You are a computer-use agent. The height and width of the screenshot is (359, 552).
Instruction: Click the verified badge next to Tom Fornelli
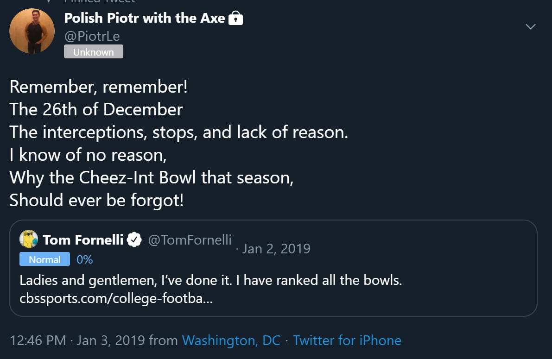click(134, 240)
